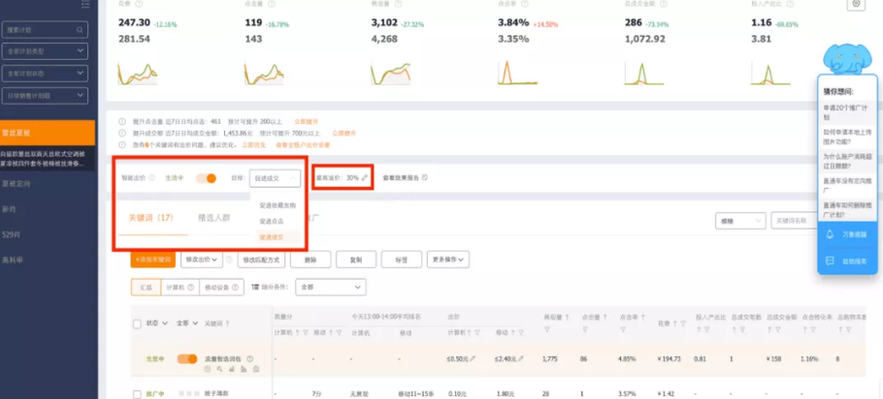Choose 促进收藏加购 from the target list
883x399 pixels.
point(278,205)
